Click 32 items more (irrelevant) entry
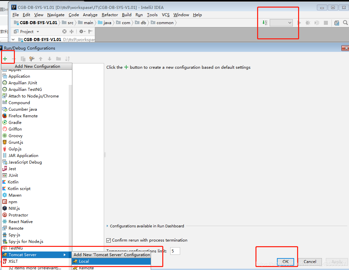The height and width of the screenshot is (270, 349). pyautogui.click(x=35, y=268)
